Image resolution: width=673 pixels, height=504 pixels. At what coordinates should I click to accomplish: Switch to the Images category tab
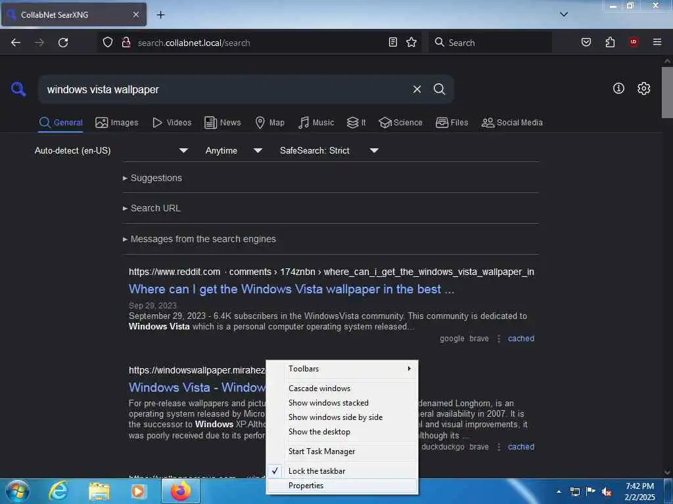(117, 123)
